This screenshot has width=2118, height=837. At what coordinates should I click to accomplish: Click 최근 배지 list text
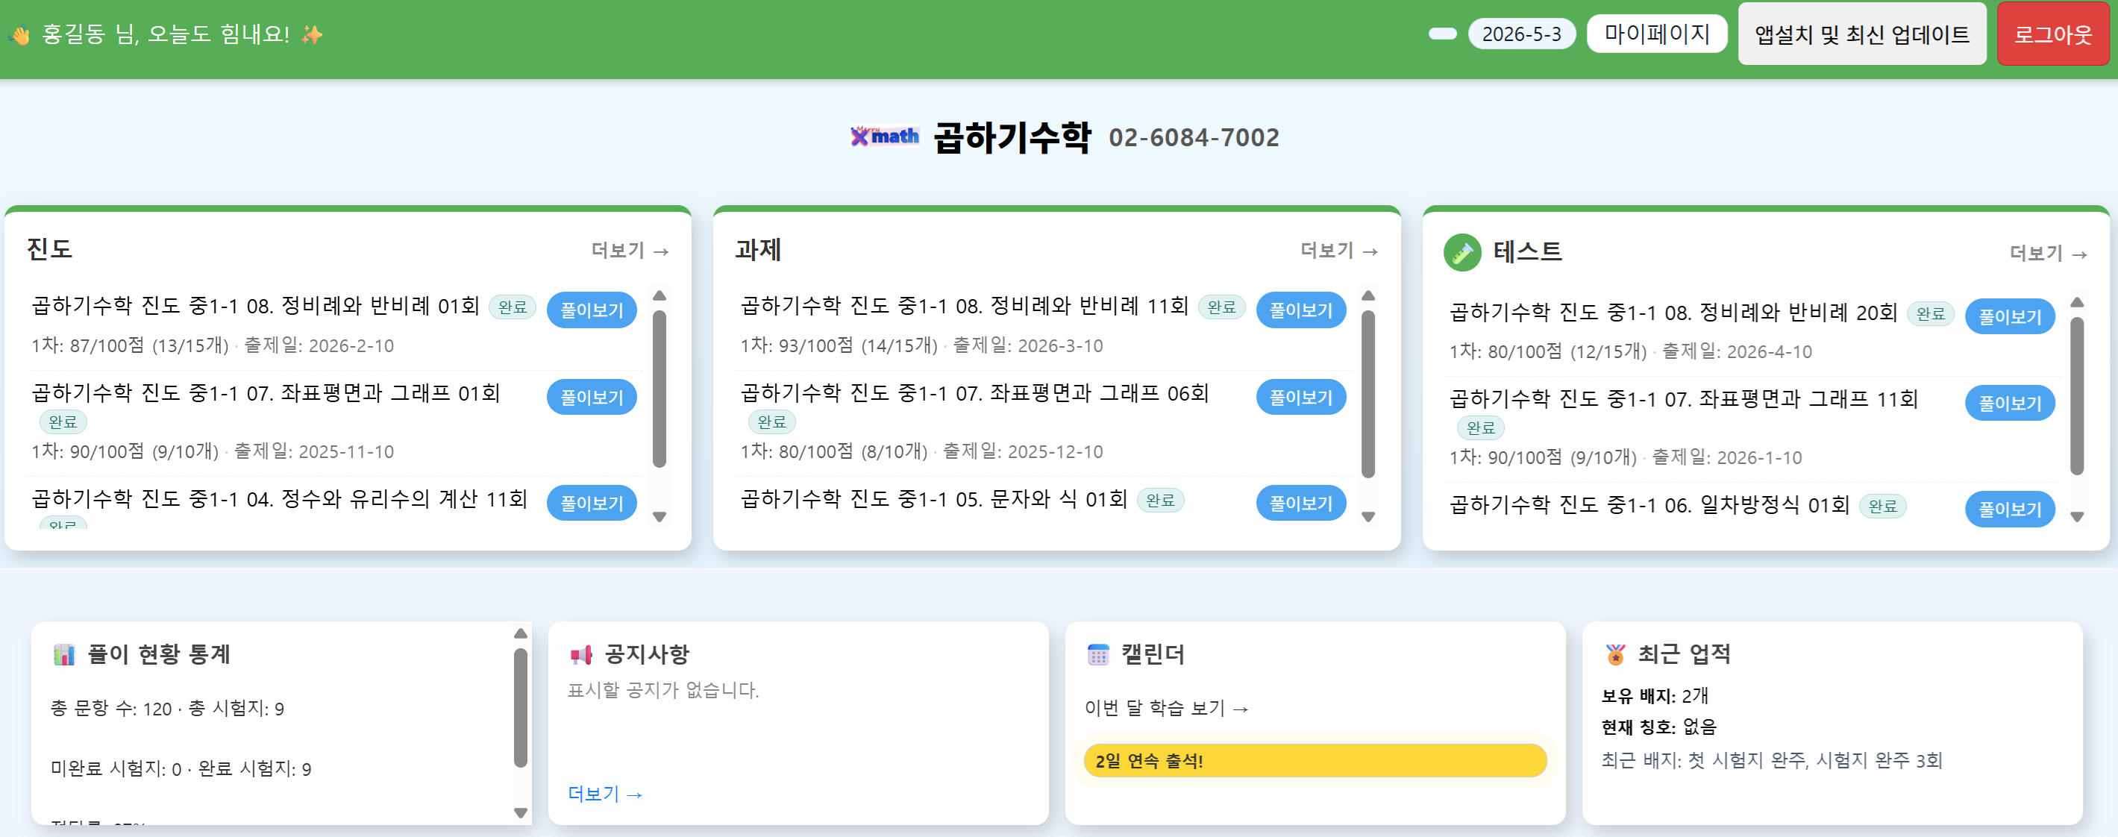pos(1772,759)
